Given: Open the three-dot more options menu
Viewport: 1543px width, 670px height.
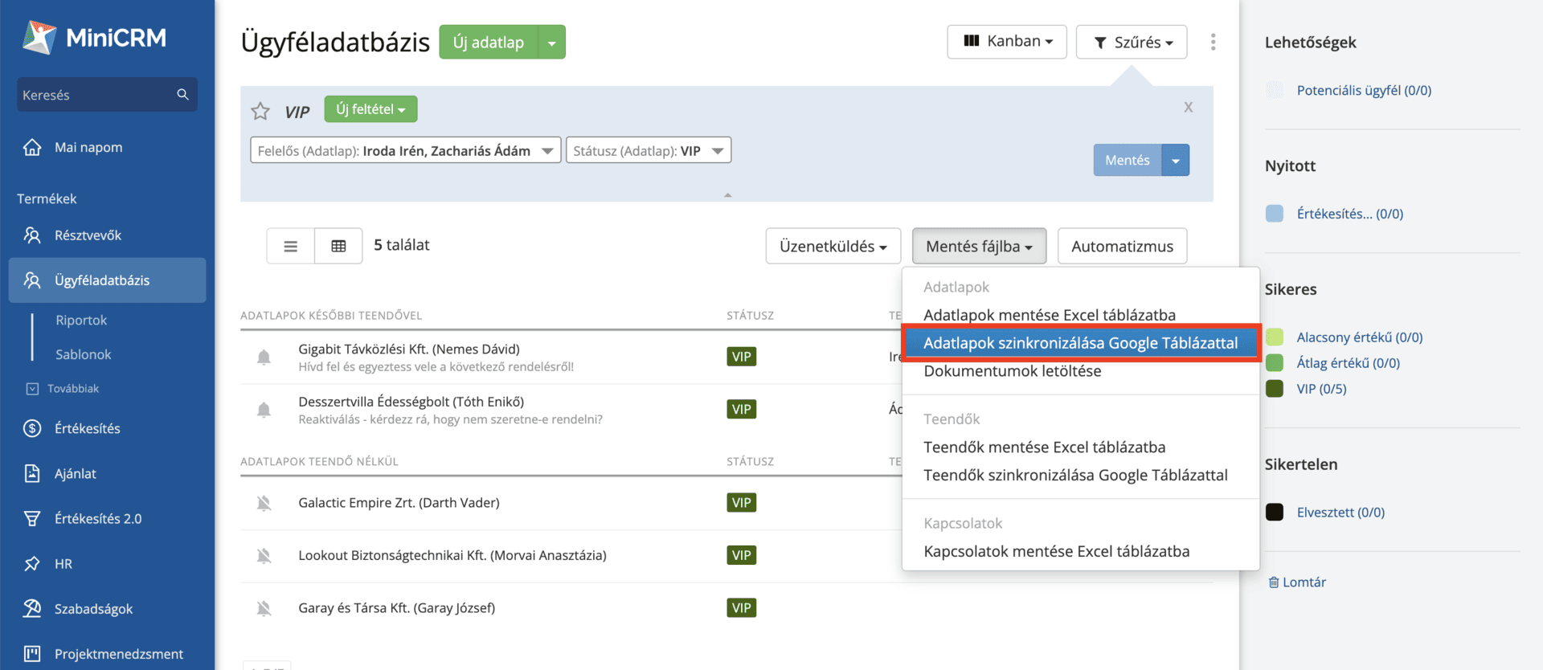Looking at the screenshot, I should click(x=1213, y=42).
